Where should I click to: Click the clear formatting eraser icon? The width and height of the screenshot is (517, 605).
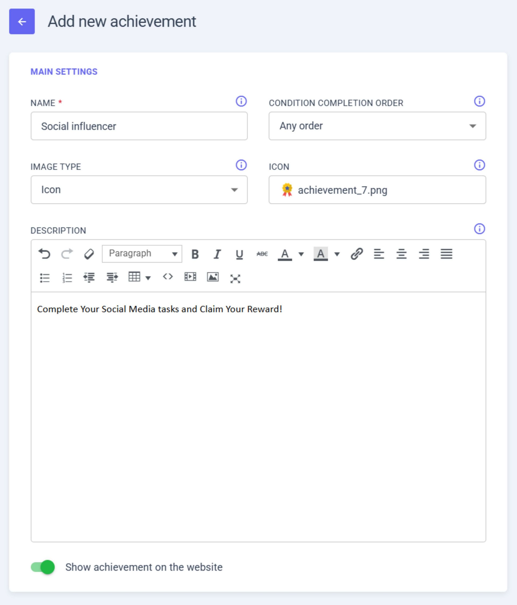pyautogui.click(x=89, y=254)
